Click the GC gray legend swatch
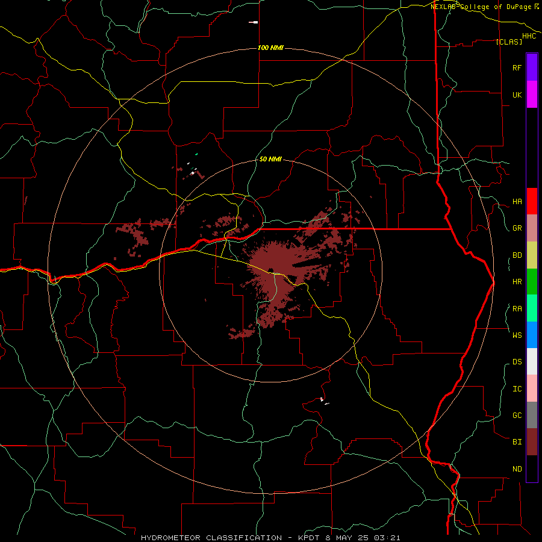 532,415
